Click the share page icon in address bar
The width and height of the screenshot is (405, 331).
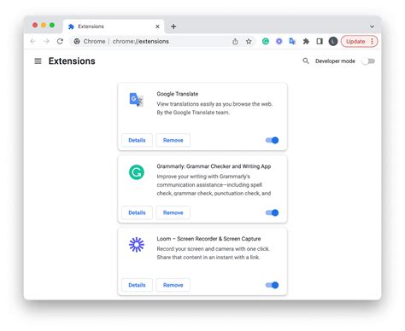tap(235, 42)
